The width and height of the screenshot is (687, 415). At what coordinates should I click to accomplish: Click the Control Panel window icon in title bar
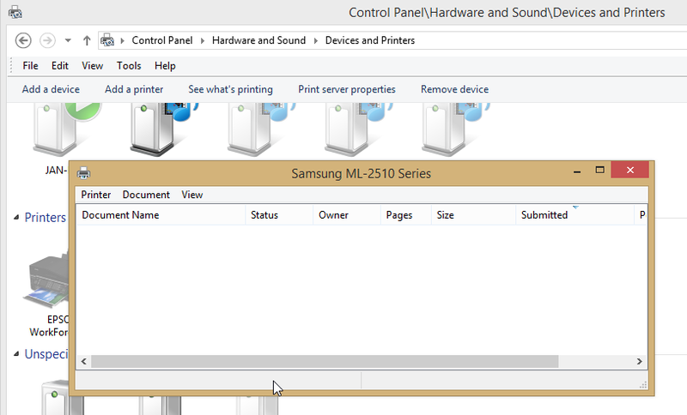[15, 13]
